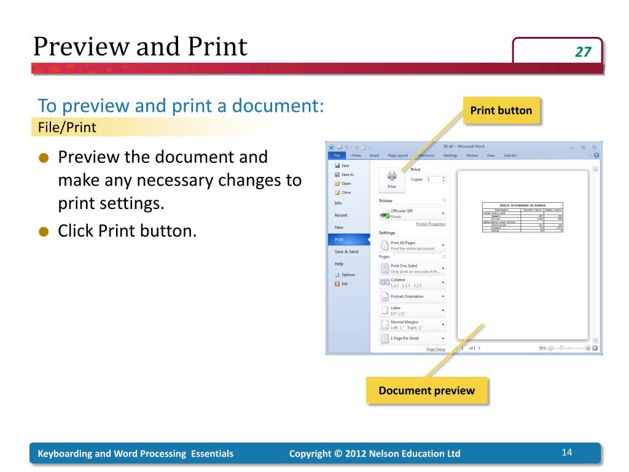Expand the 1 Page Per Sheet dropdown
The width and height of the screenshot is (629, 472).
pos(412,339)
